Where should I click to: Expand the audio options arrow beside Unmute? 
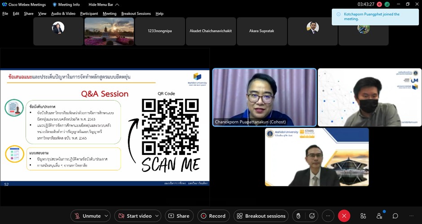tap(106, 216)
